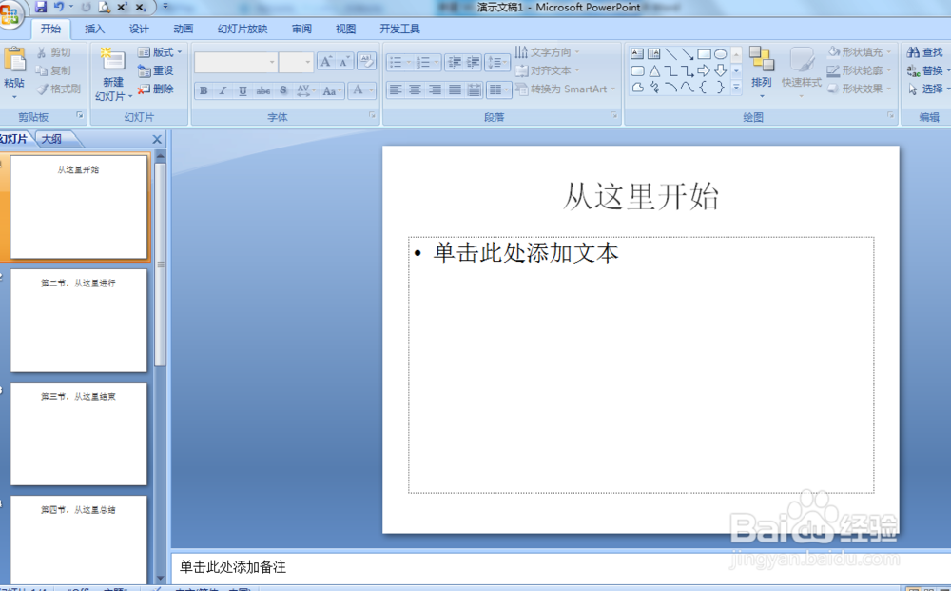Insert a text box shape

coord(637,53)
